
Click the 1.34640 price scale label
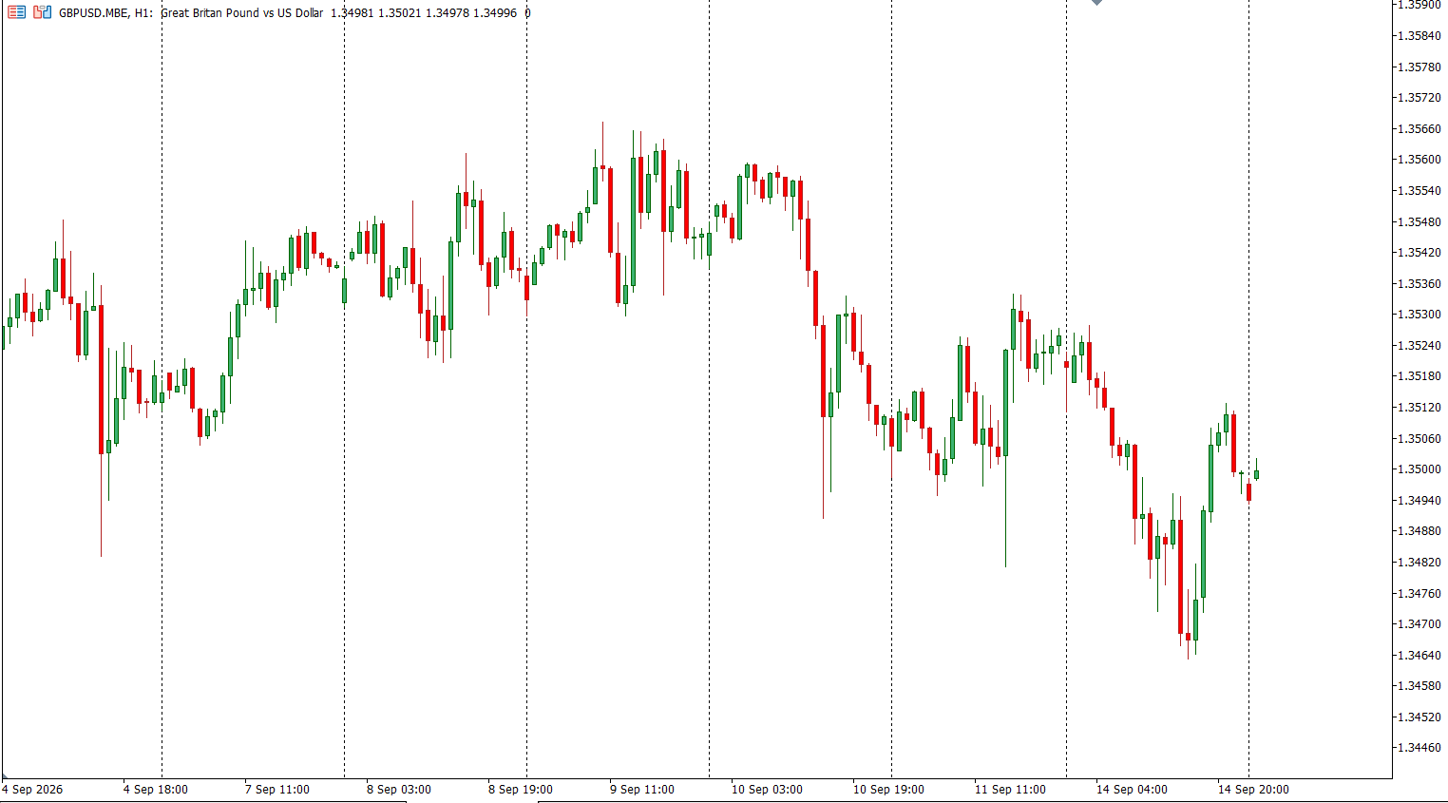click(x=1419, y=656)
